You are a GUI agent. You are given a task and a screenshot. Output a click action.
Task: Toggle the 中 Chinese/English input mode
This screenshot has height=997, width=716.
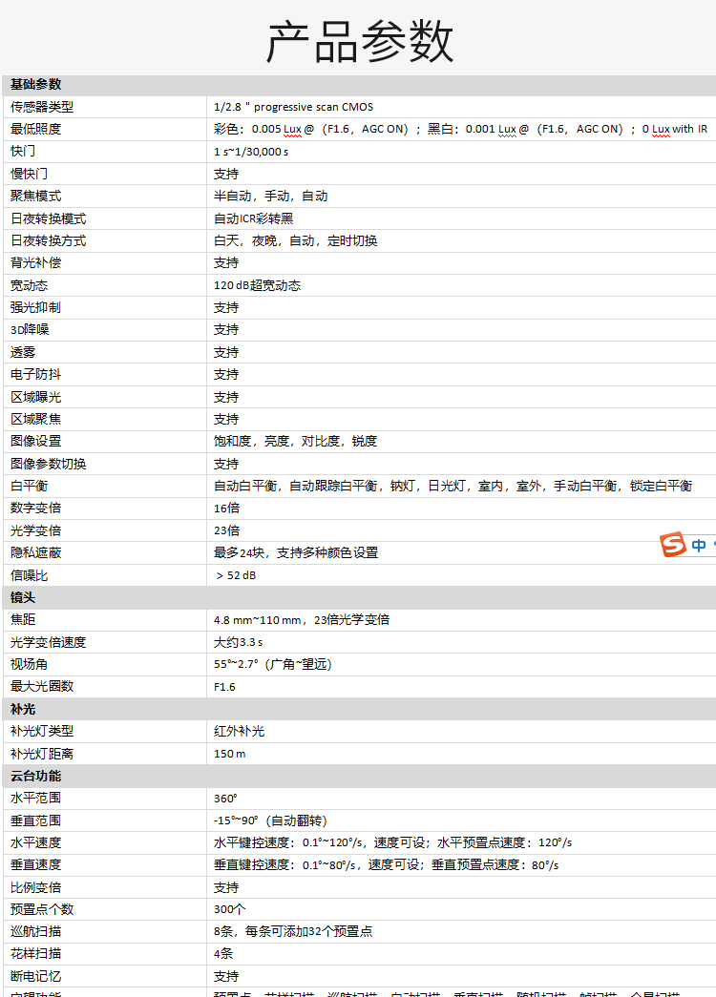click(x=700, y=546)
